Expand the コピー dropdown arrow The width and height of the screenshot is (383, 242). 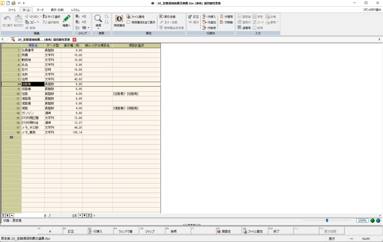tap(38, 22)
